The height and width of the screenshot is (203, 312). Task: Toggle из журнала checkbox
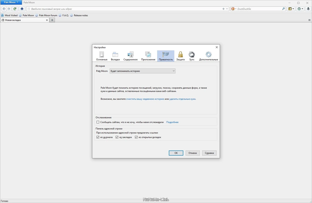click(x=98, y=137)
